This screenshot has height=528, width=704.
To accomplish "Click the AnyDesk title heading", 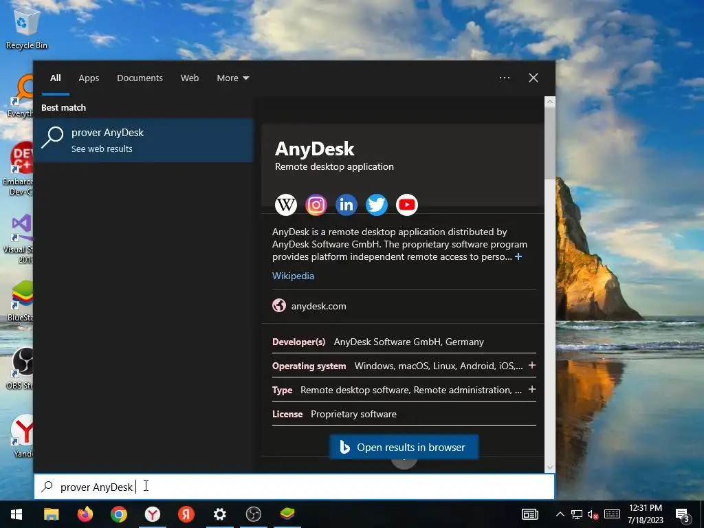I will pos(315,148).
